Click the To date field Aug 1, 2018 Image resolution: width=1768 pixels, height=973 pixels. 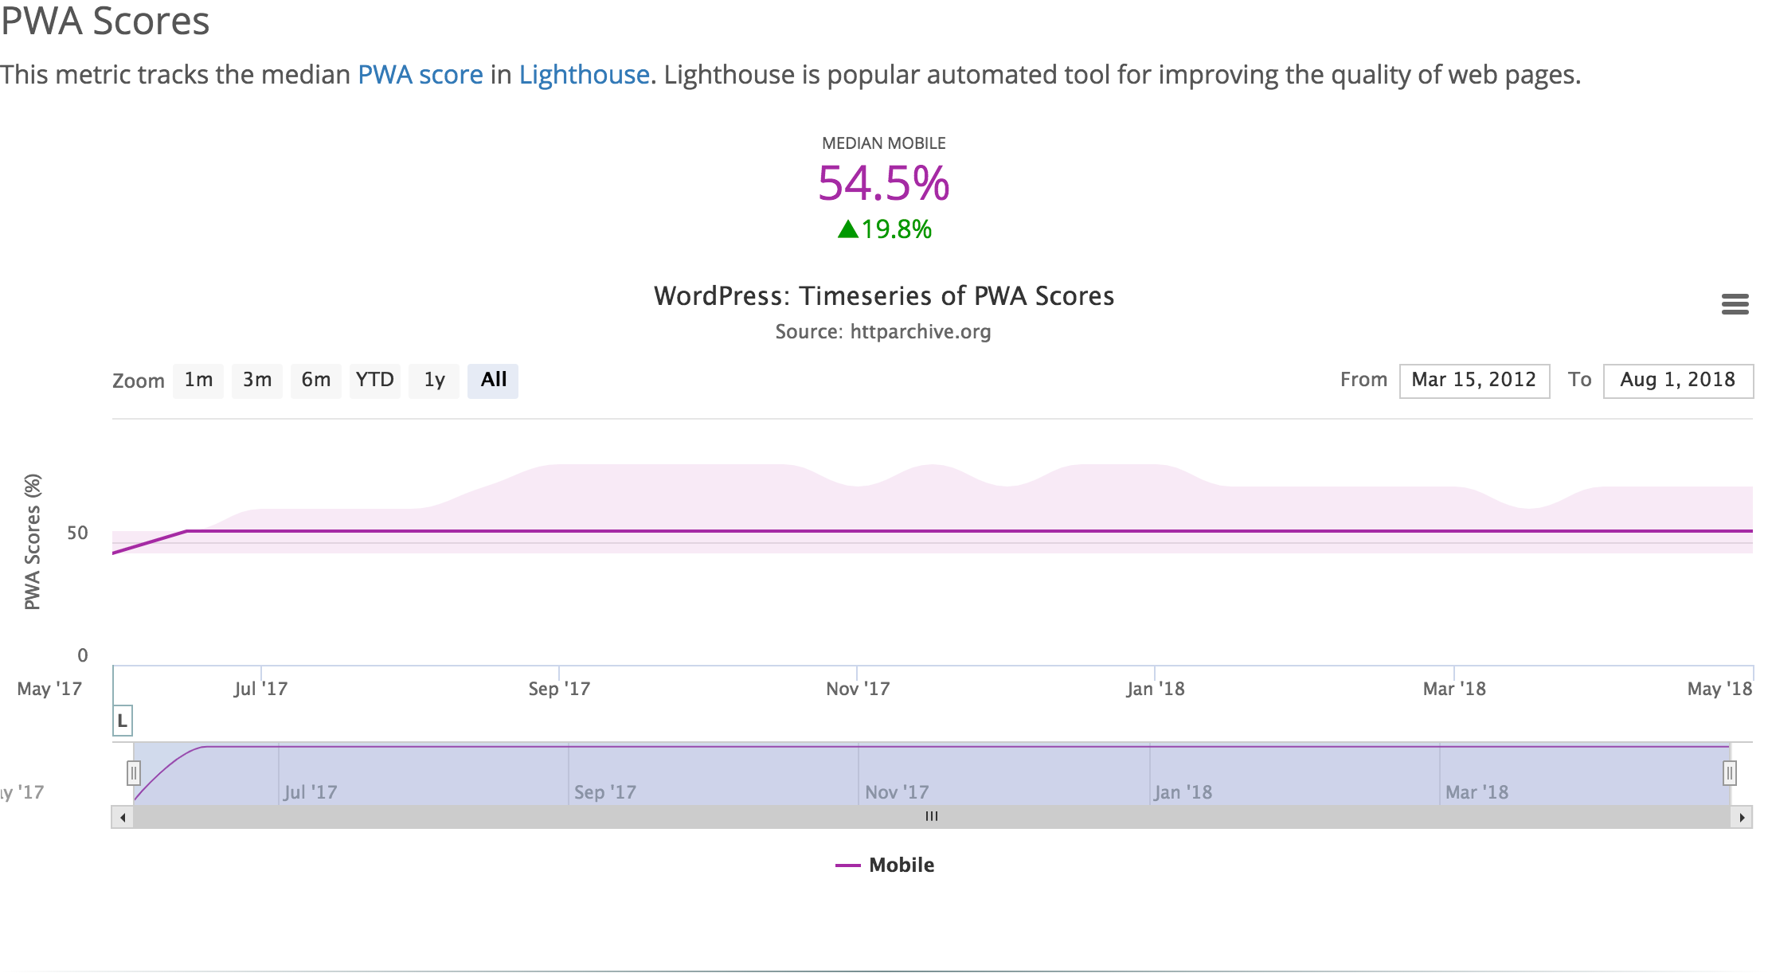pyautogui.click(x=1678, y=381)
